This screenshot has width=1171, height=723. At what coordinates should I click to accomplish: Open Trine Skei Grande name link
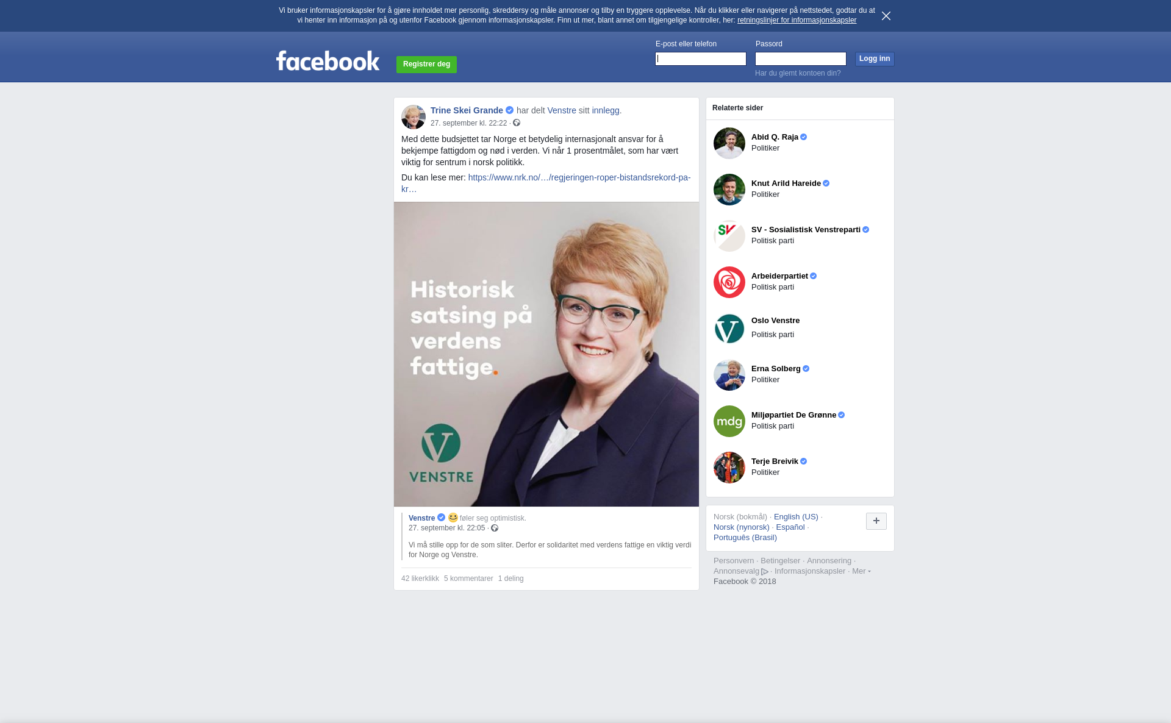(467, 110)
